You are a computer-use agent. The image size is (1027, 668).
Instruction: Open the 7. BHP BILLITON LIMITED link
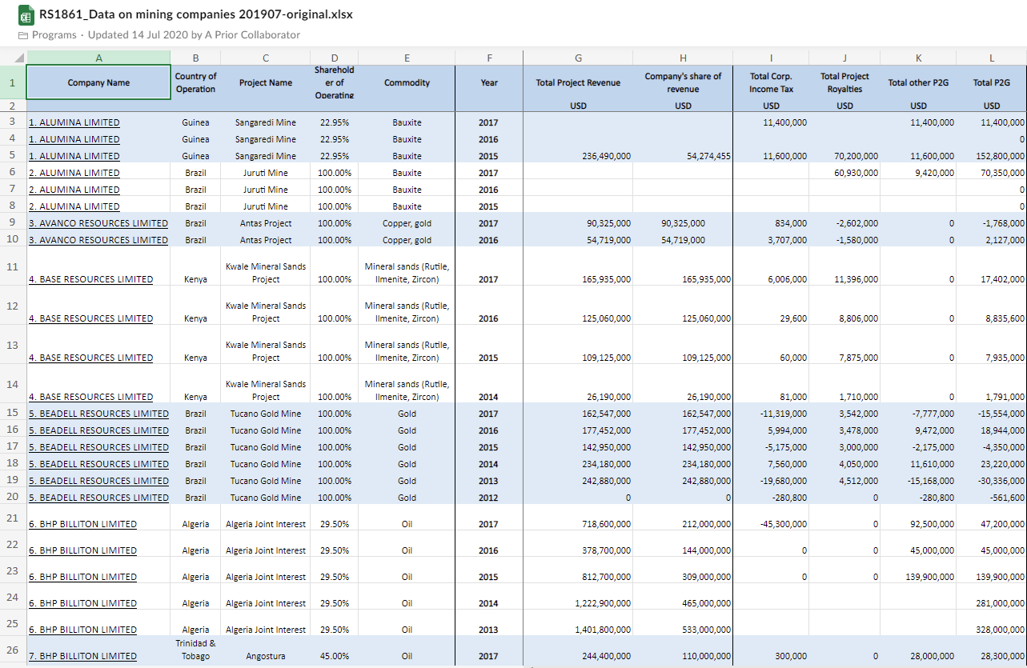82,656
